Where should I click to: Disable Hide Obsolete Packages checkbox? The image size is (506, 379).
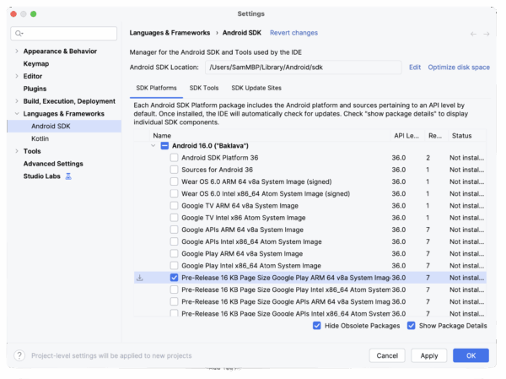point(317,326)
